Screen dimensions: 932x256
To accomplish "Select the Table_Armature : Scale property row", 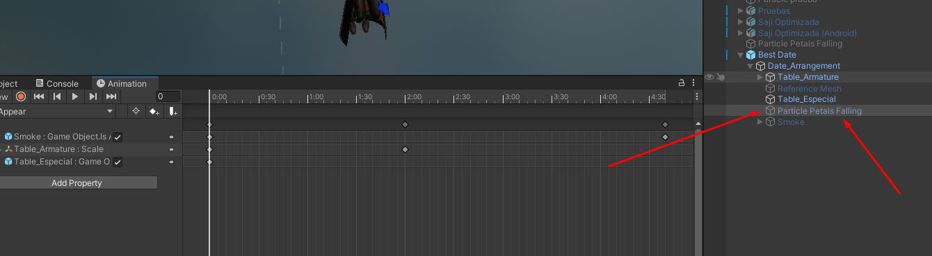I will click(90, 149).
